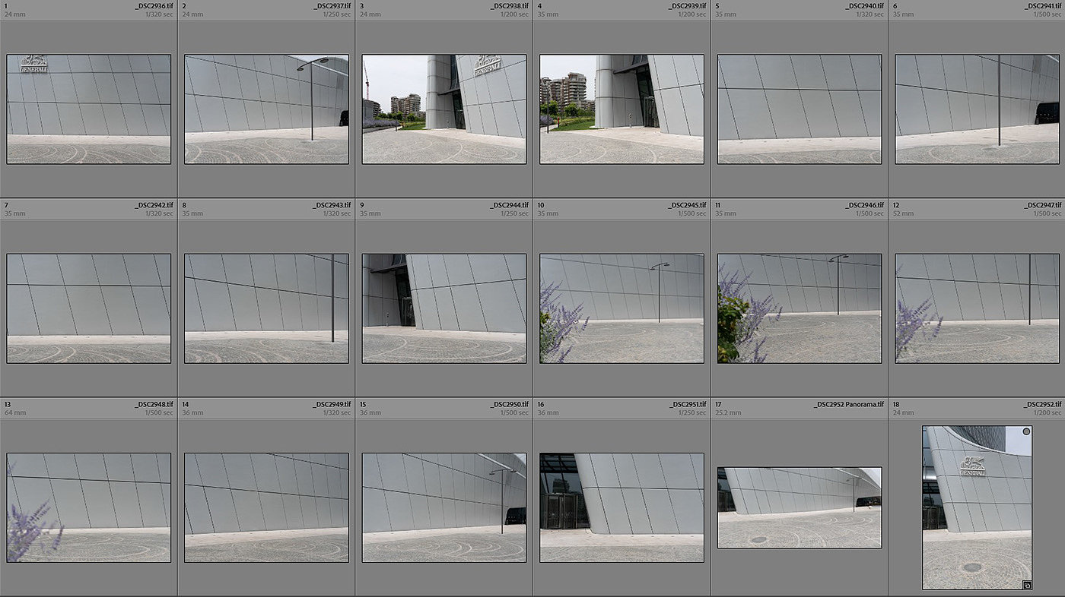Select the _DSC2946.tif photo thumbnail

[800, 308]
